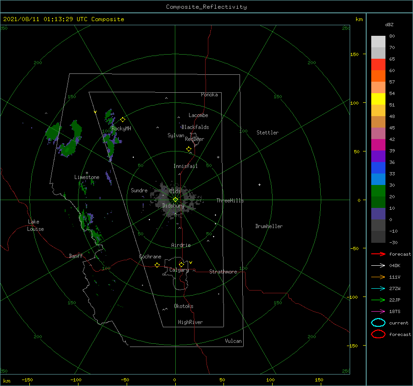Click the cyan 27ZW arrow in legend
This screenshot has height=386, width=413.
378,289
